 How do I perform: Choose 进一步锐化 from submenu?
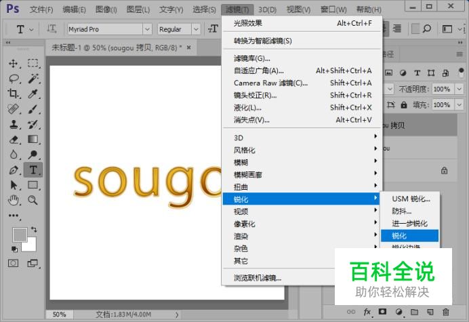click(x=410, y=223)
